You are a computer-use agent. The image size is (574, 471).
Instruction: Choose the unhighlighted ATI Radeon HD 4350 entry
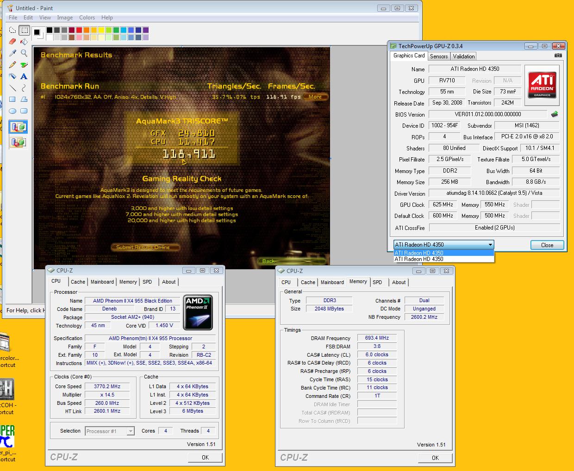(x=443, y=259)
